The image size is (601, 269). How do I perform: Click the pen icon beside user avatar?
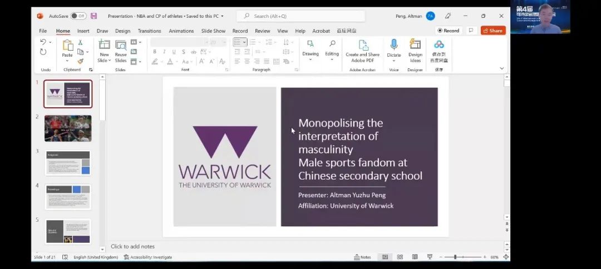tap(447, 16)
